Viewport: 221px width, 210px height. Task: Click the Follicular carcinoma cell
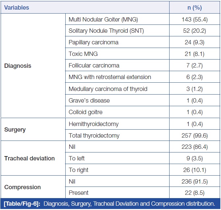[x=94, y=65]
